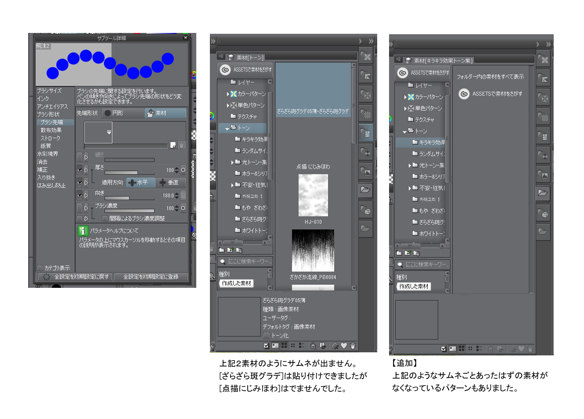Click the ブラシ濃度 slider
Viewport: 584px width, 419px height.
[x=129, y=211]
